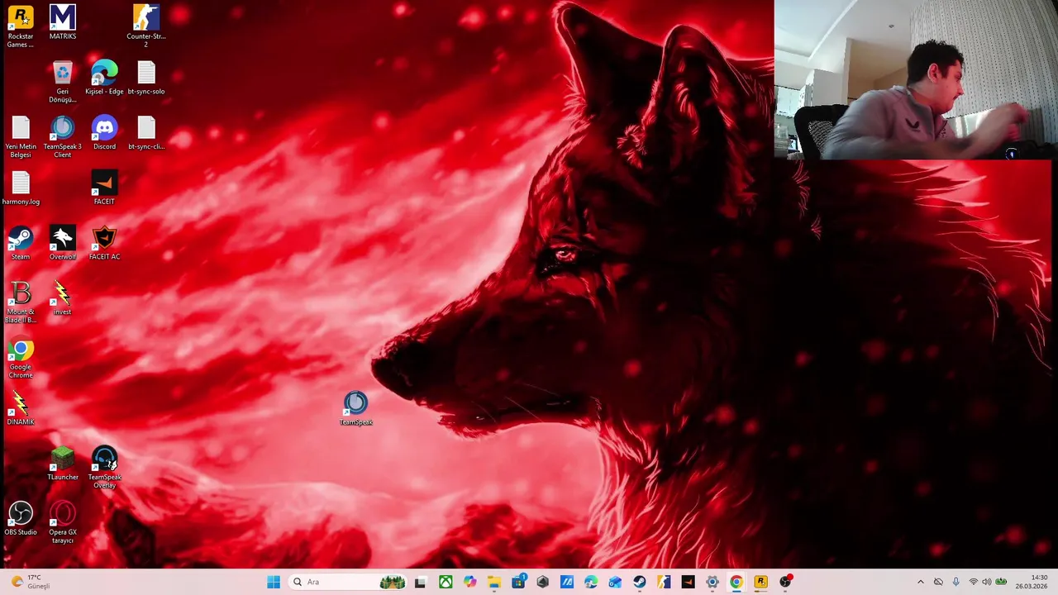
Task: Switch to Rockstar Games Launcher in taskbar
Action: [x=760, y=582]
